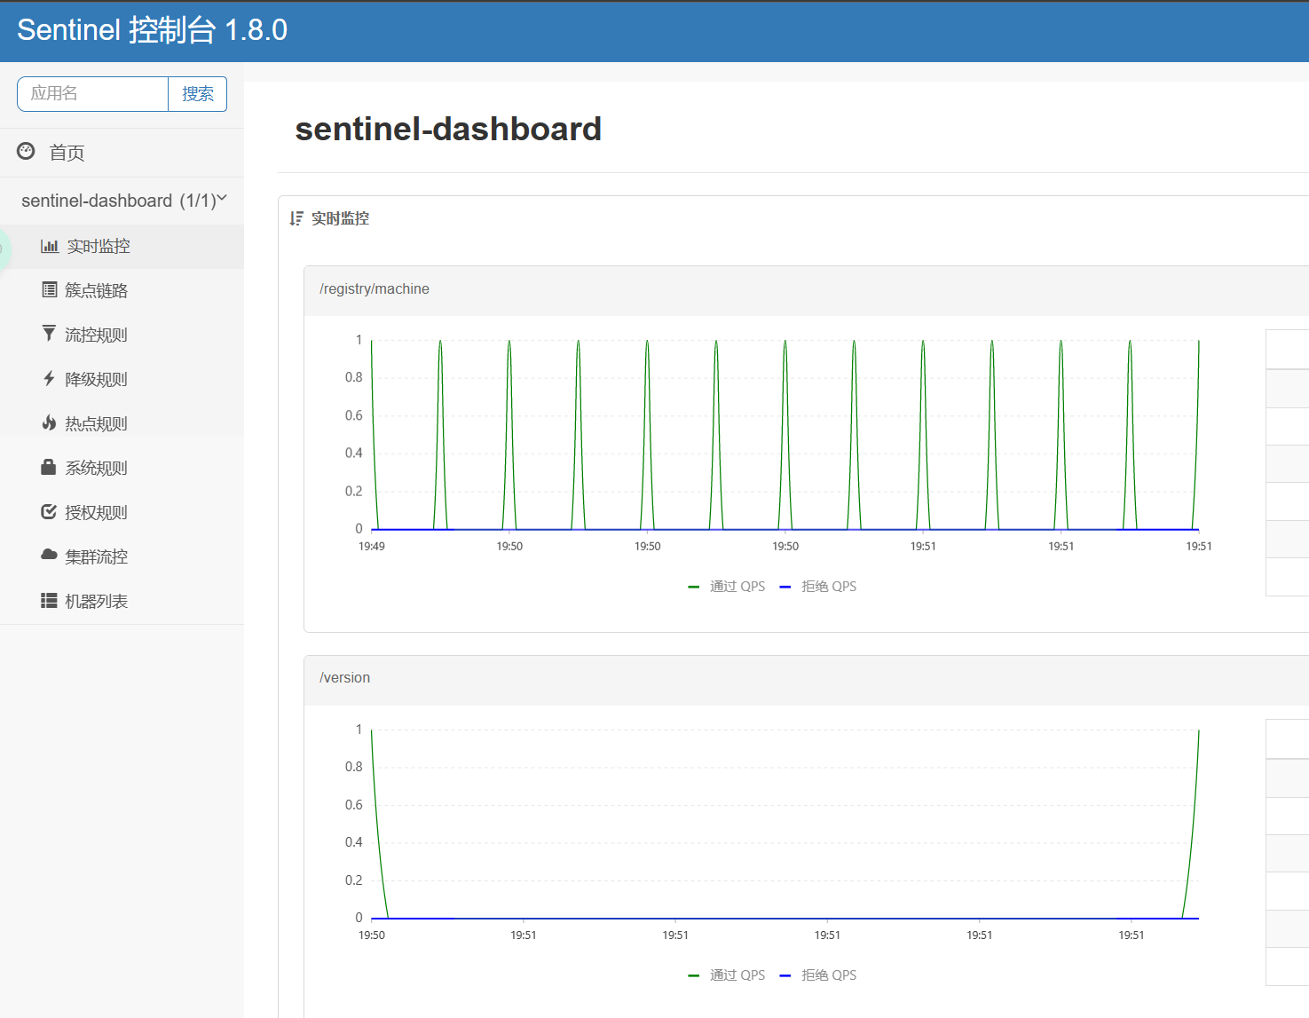Click the 0.6 y-axis label on /version chart
Viewport: 1309px width, 1018px height.
click(x=354, y=805)
